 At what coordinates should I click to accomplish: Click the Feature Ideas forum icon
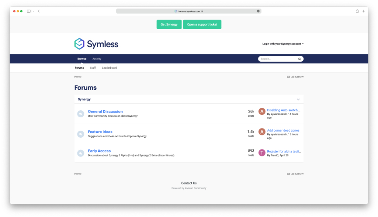(80, 134)
